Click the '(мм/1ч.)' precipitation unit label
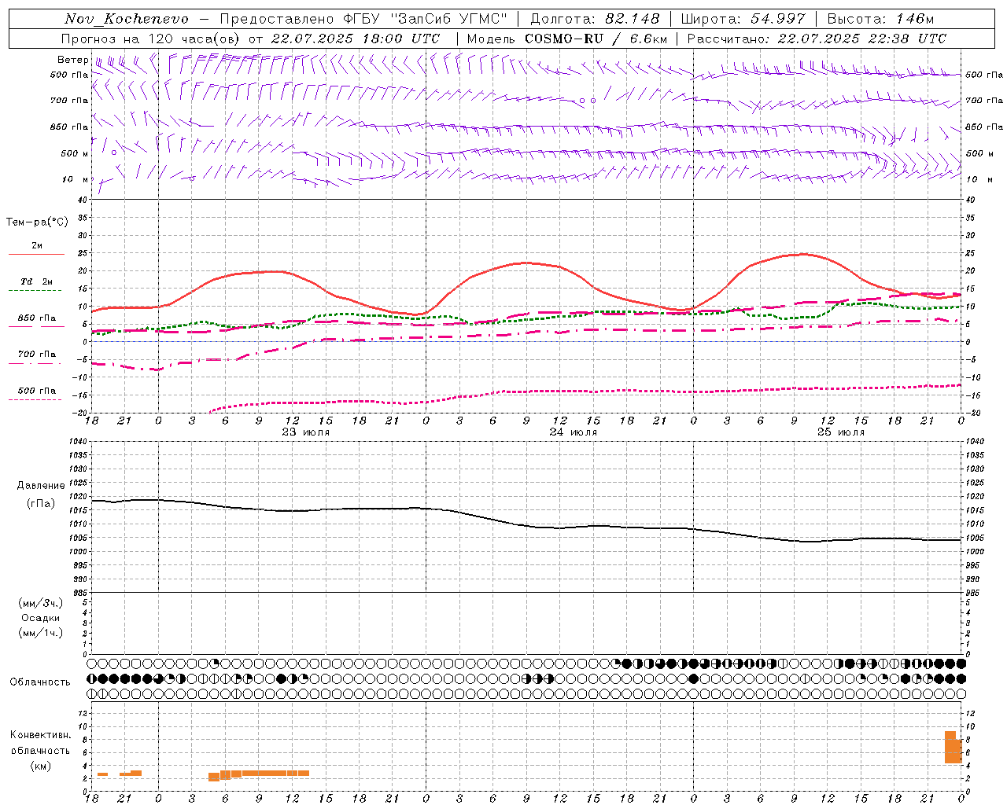 (x=41, y=633)
